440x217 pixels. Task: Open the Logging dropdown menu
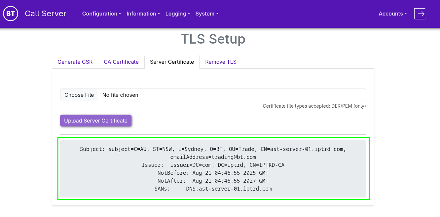178,14
